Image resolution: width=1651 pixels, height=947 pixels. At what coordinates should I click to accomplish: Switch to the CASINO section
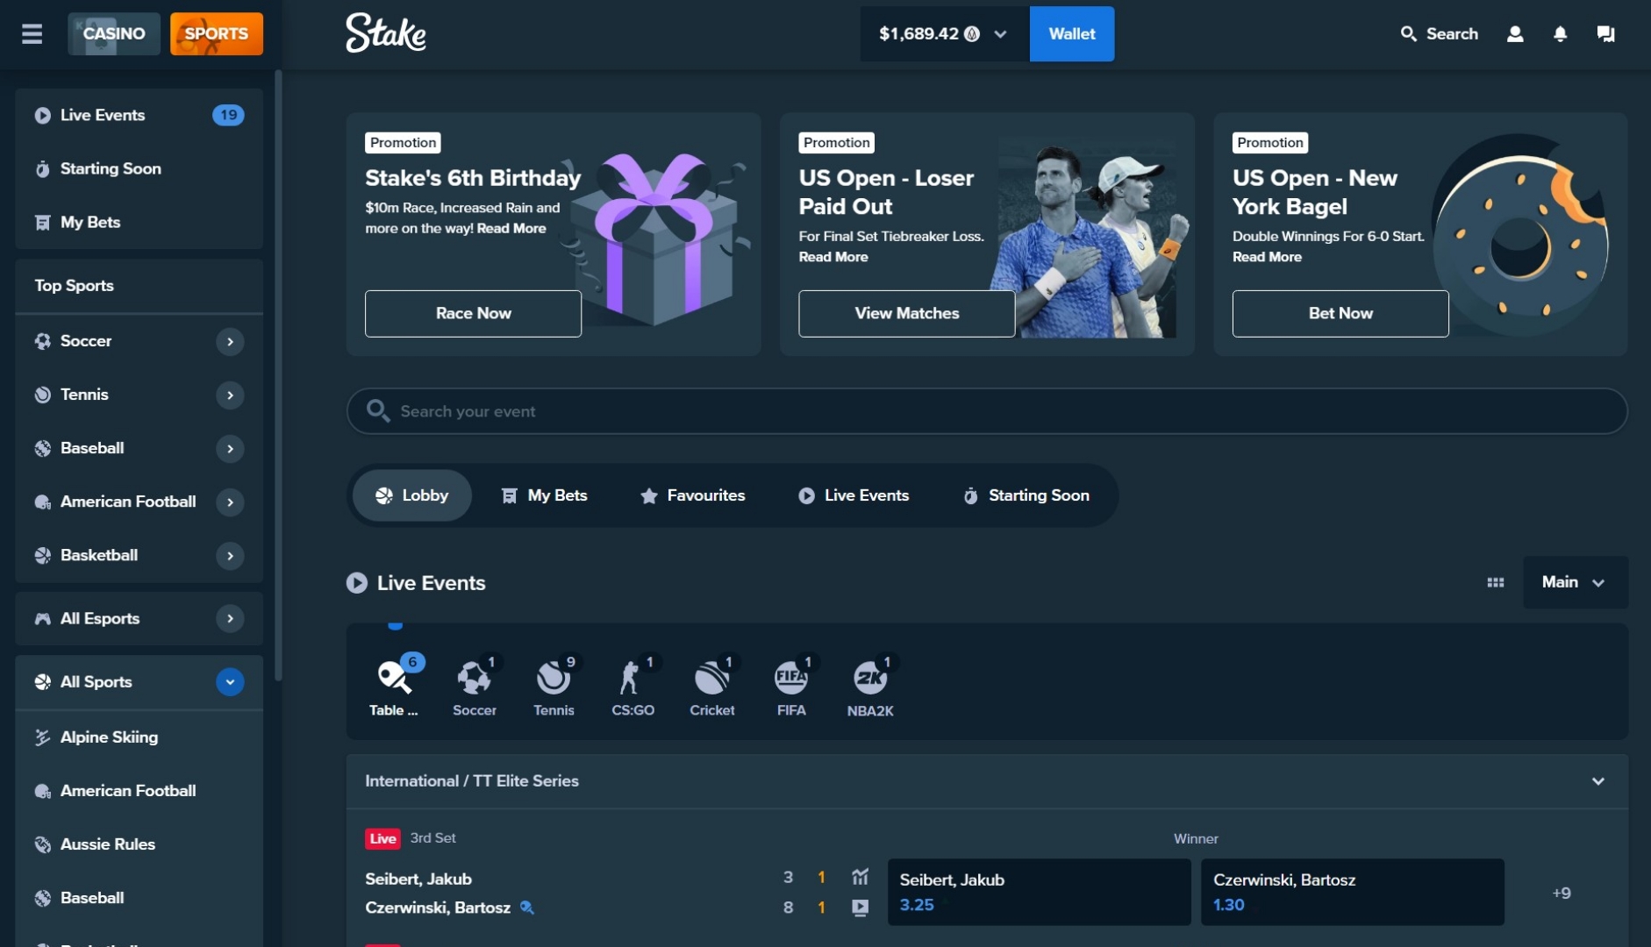(x=114, y=34)
